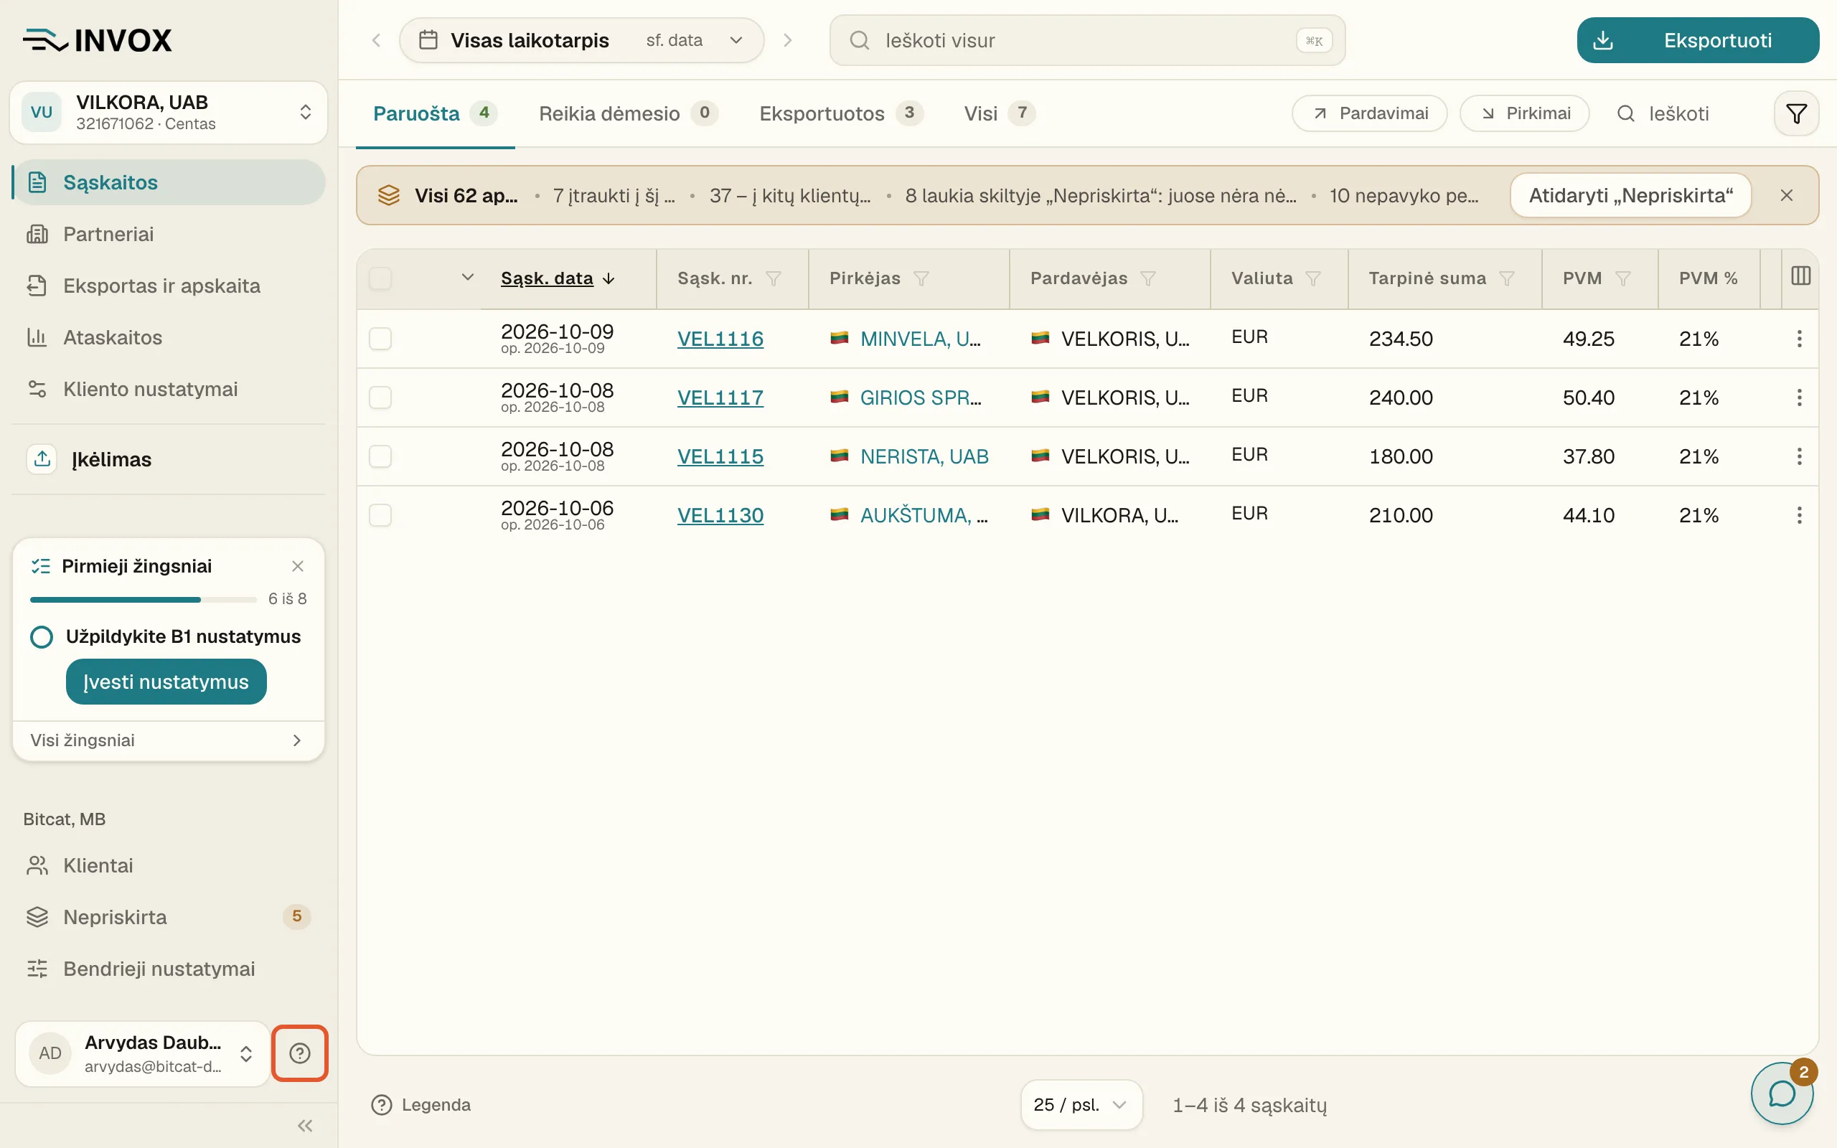Click Atidaryti „Nepriskirta“ button
The image size is (1837, 1148).
(1630, 195)
